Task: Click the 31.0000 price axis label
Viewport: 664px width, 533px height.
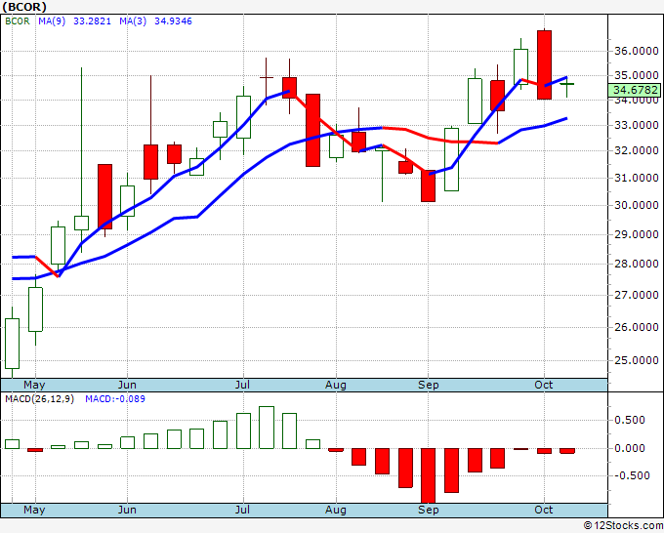Action: point(636,178)
